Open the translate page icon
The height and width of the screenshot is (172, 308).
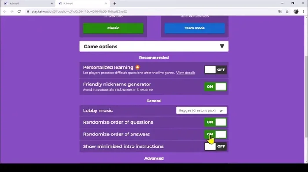tap(280, 11)
